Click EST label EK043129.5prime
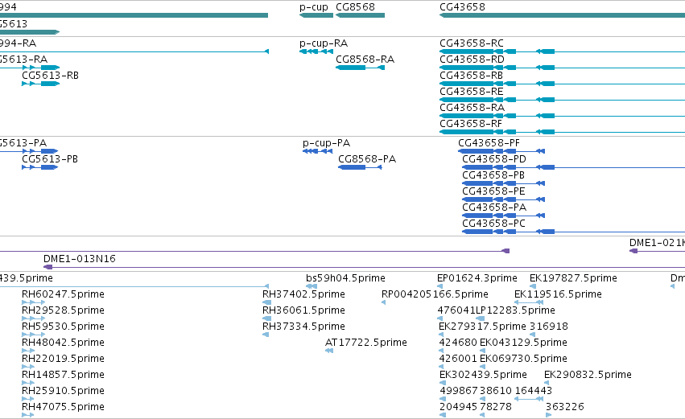685x419 pixels. click(x=523, y=343)
